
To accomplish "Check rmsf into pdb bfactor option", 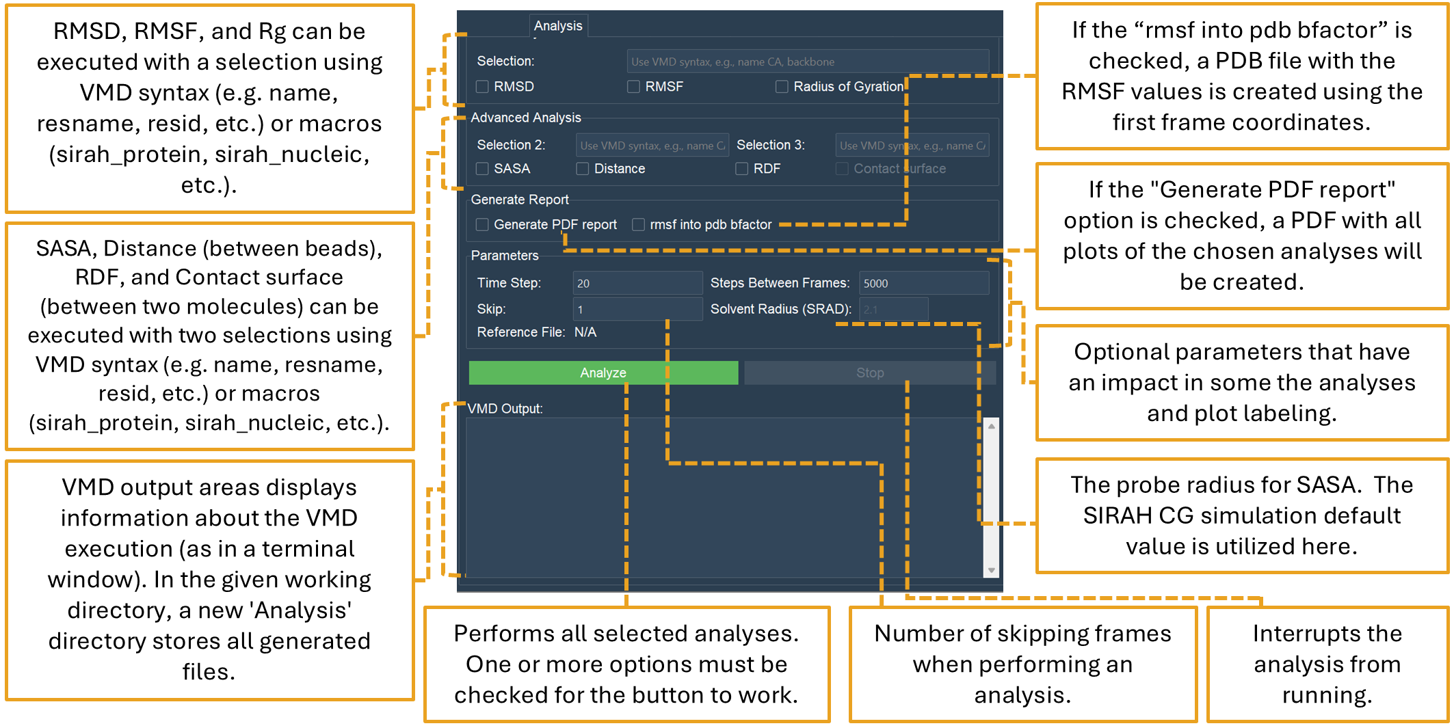I will [639, 225].
